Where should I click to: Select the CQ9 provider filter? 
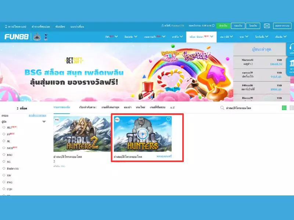tap(4, 189)
